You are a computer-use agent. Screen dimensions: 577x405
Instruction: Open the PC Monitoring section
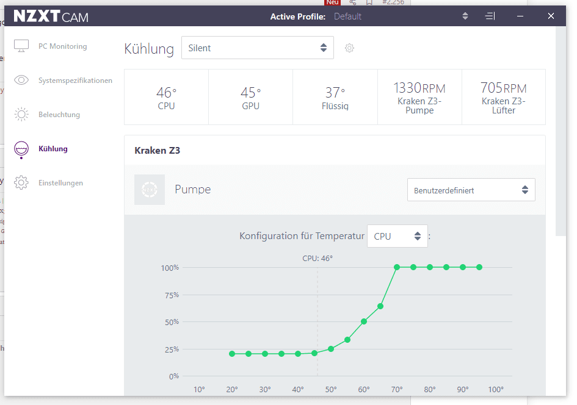(62, 46)
